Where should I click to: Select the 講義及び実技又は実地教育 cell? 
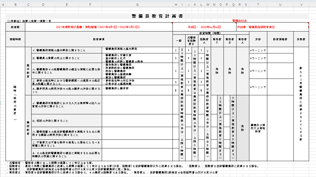(258, 128)
